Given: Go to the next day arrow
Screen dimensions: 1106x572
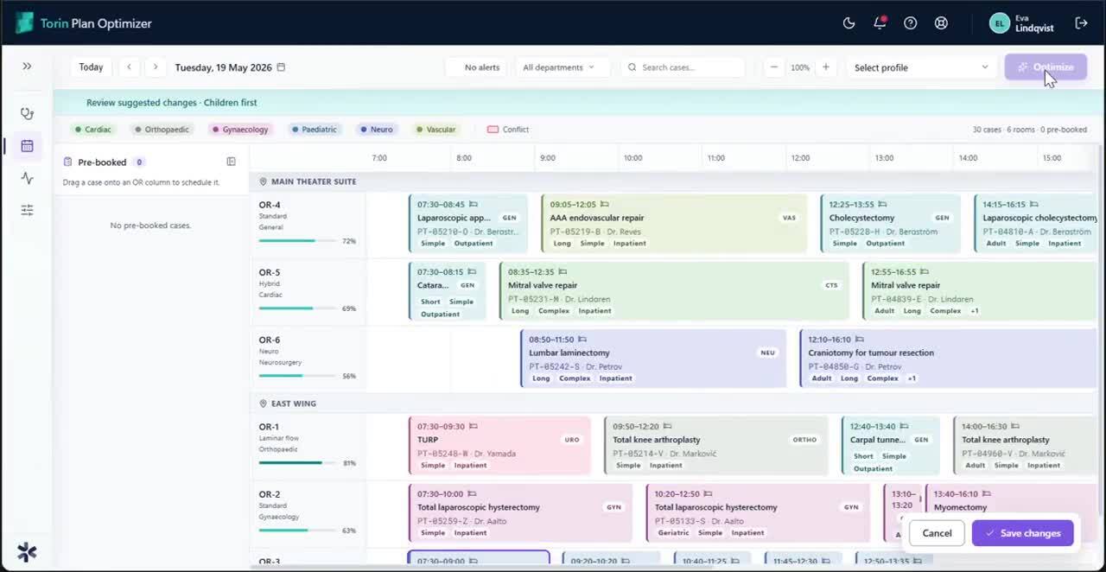Looking at the screenshot, I should 156,67.
